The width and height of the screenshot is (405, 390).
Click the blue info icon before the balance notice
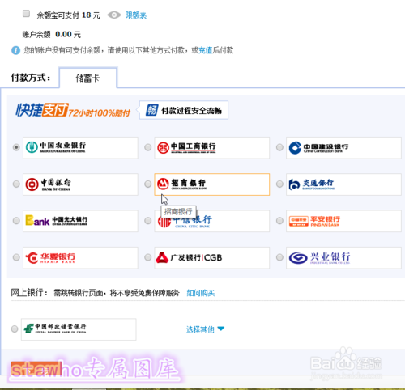click(x=15, y=50)
